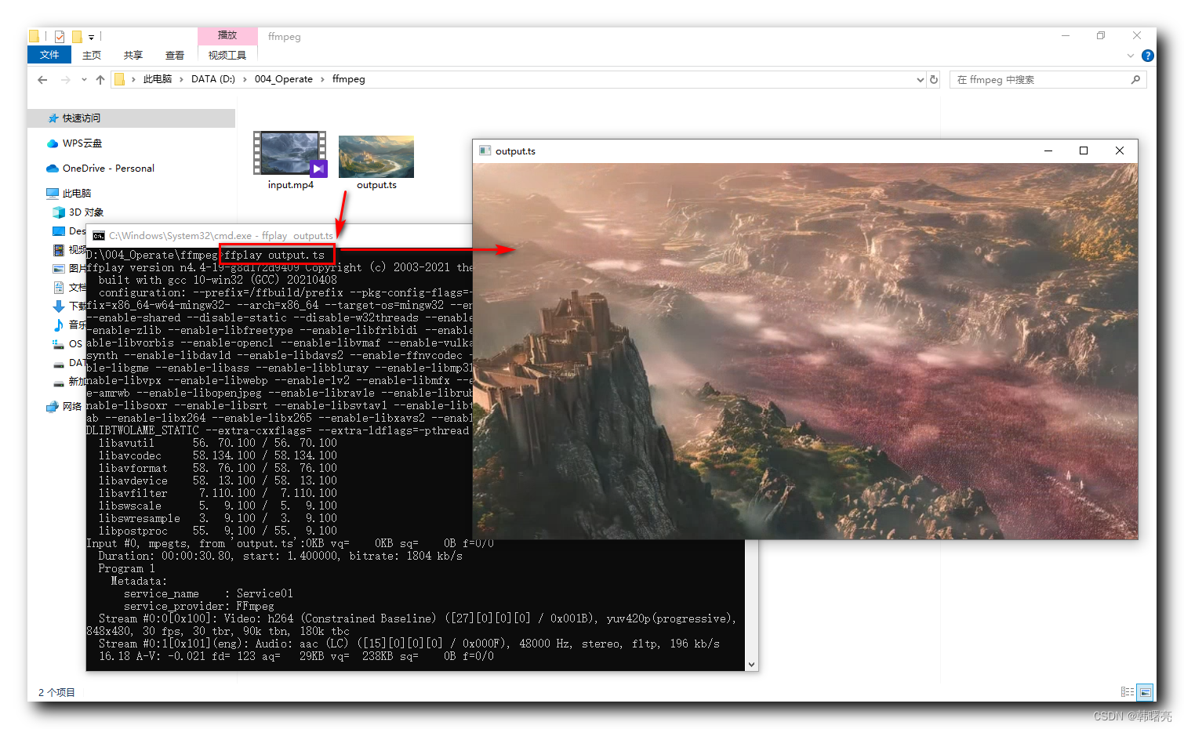The height and width of the screenshot is (729, 1184).
Task: Switch to large icons view in status bar
Action: pyautogui.click(x=1146, y=692)
